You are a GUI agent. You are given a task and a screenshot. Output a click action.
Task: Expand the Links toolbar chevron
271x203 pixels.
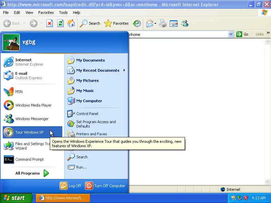(x=268, y=32)
